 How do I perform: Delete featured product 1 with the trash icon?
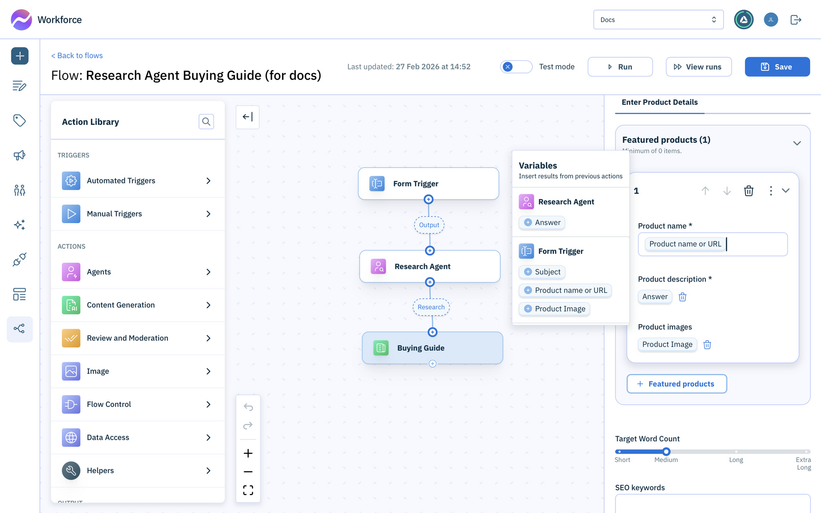[749, 191]
